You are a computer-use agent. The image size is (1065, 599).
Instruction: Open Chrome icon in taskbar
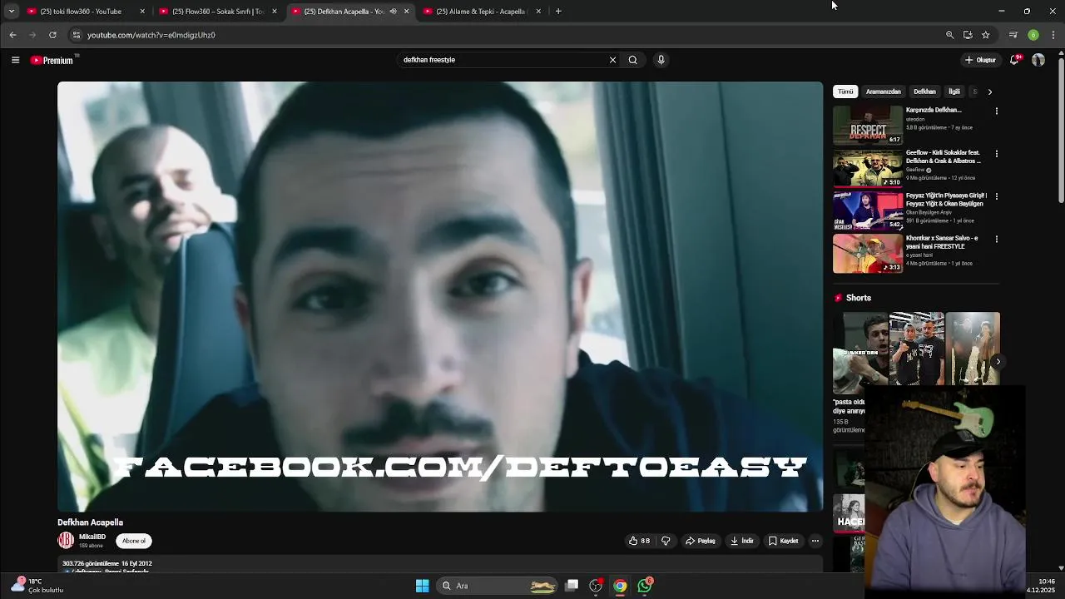click(620, 586)
